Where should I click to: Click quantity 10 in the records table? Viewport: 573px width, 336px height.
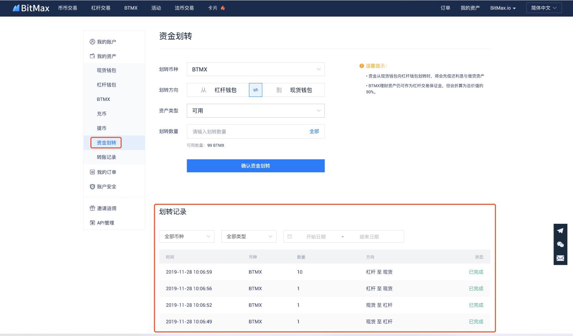click(300, 272)
